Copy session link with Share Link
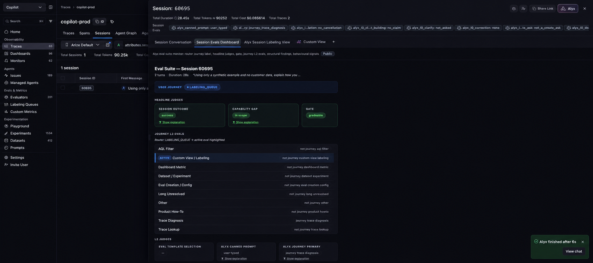The height and width of the screenshot is (263, 593). [x=543, y=8]
